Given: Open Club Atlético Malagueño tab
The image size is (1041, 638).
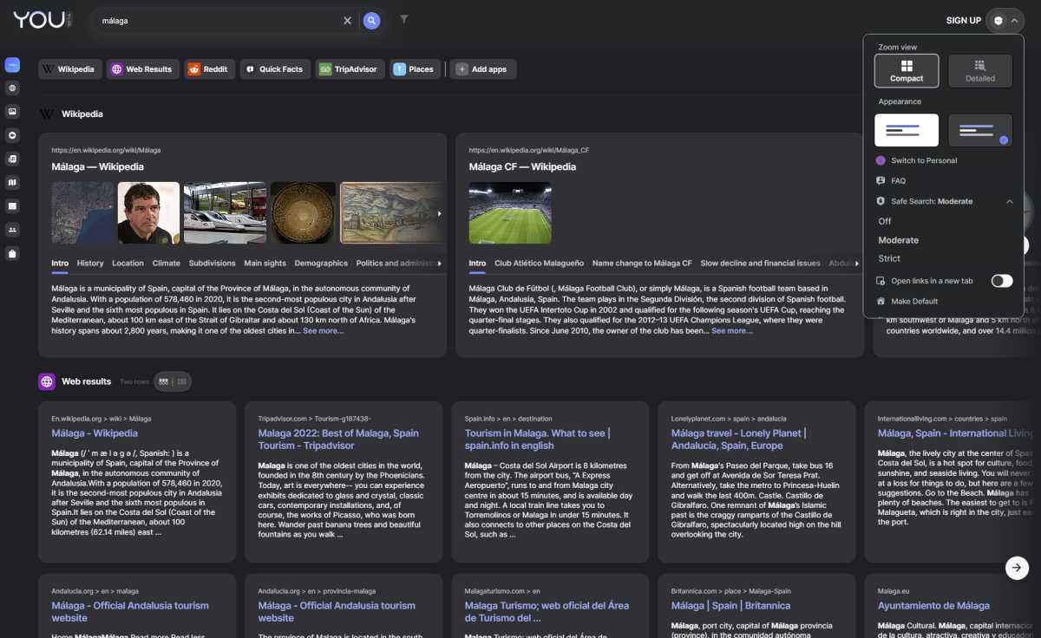Looking at the screenshot, I should [540, 264].
